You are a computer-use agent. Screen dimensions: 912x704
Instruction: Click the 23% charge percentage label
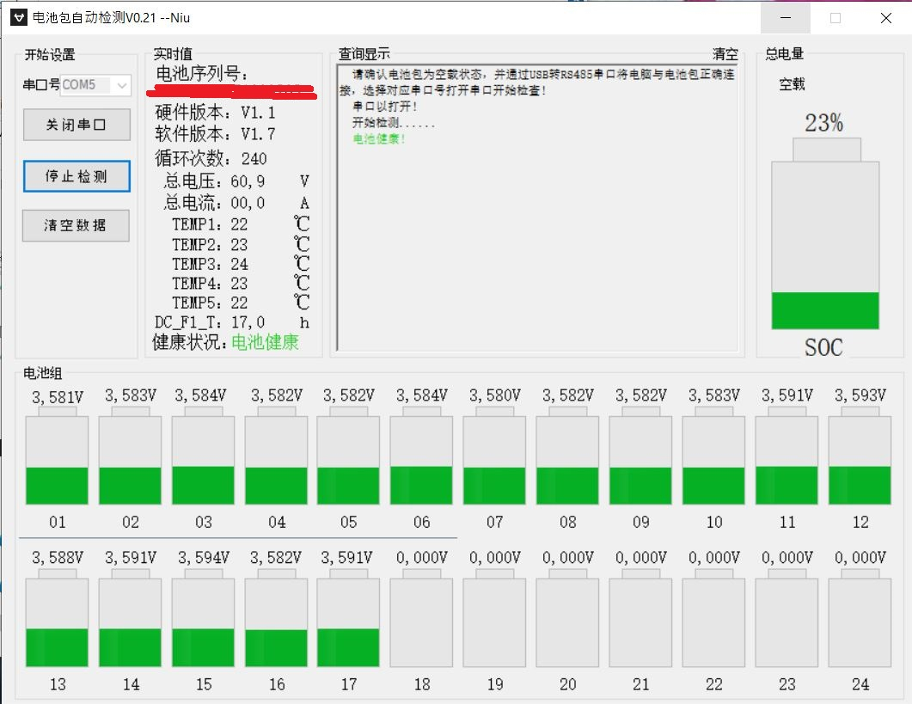tap(823, 124)
